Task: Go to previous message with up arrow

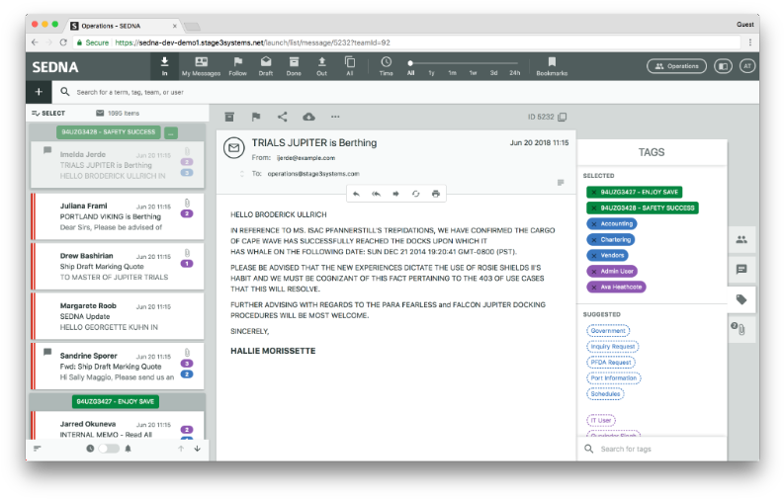Action: pos(181,449)
